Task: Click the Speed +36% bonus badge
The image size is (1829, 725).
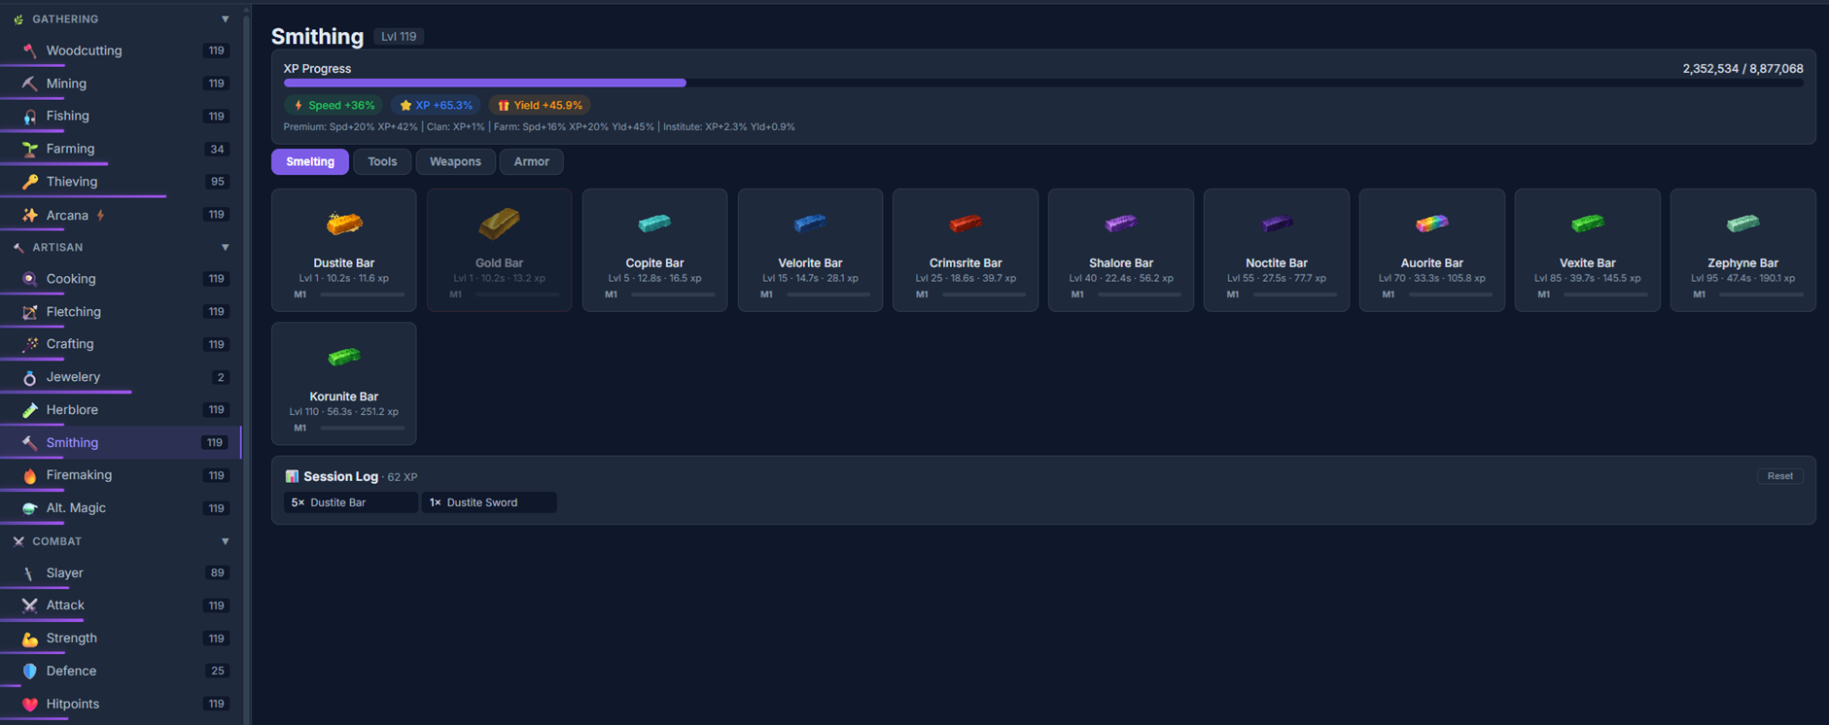Action: tap(334, 105)
